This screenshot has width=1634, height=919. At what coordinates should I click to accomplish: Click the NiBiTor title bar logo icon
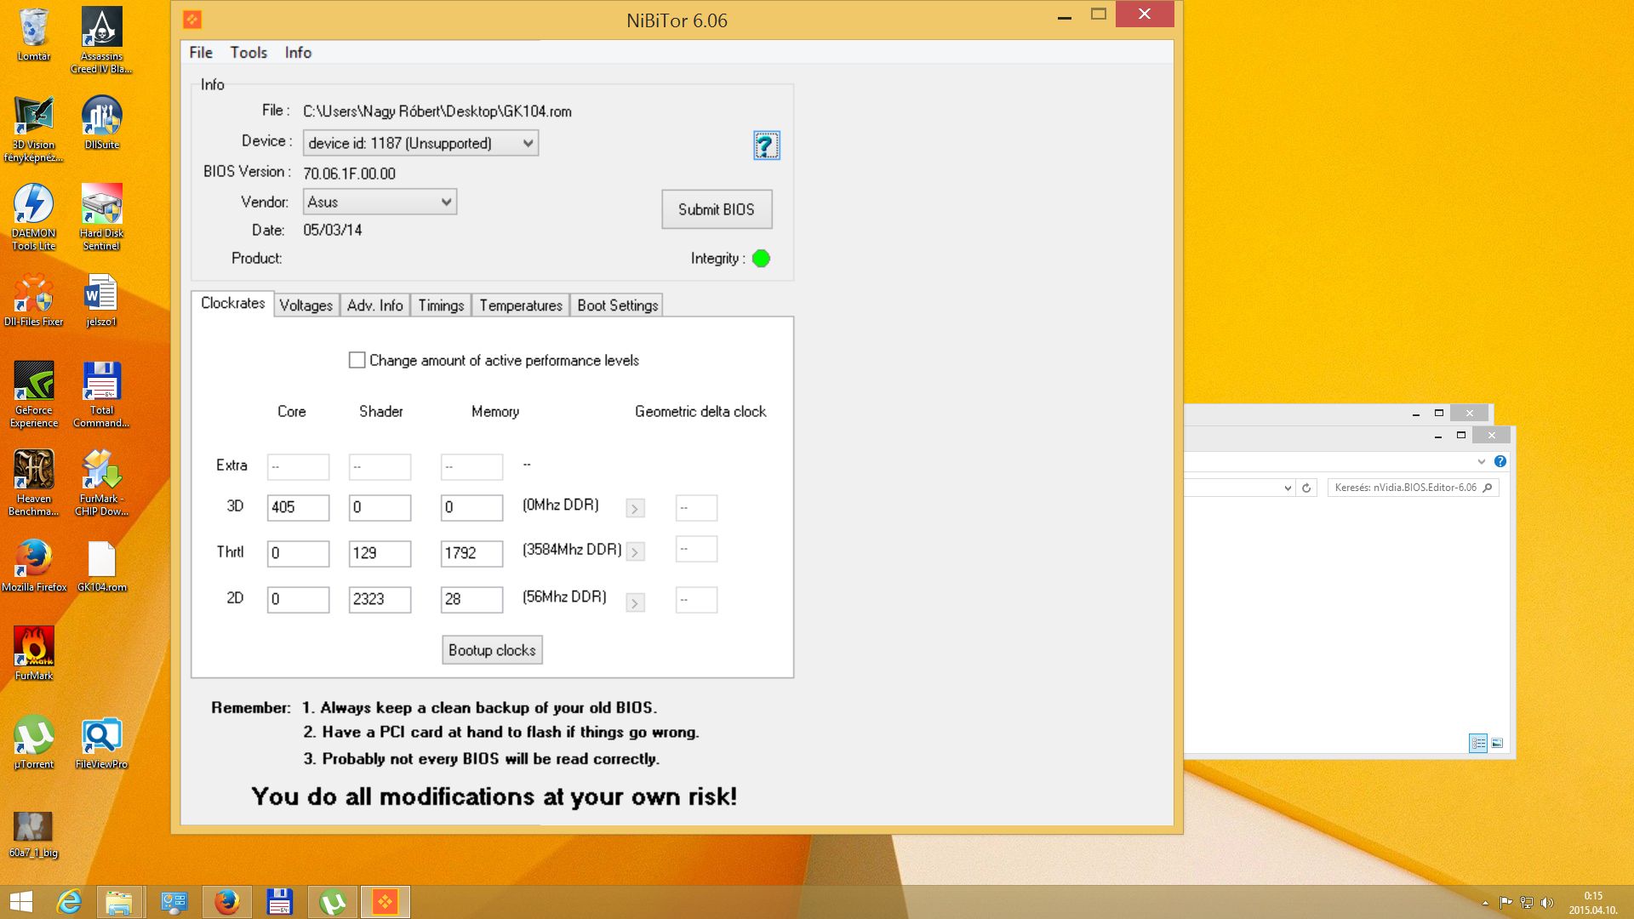pos(192,20)
